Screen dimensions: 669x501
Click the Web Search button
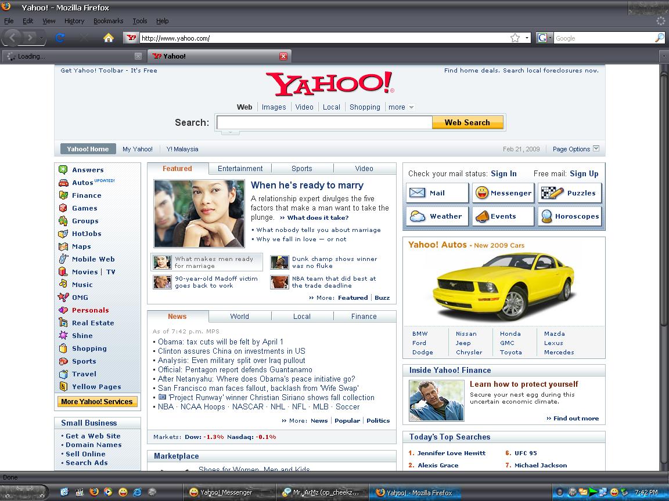[467, 123]
